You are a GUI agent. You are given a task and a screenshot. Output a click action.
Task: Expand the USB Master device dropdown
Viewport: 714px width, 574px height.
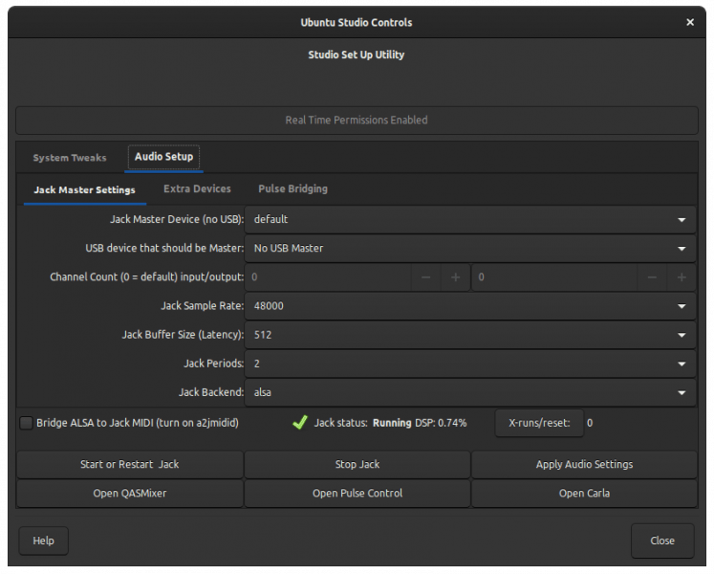(470, 248)
